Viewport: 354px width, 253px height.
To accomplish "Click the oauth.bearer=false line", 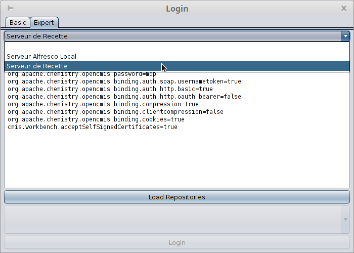I will pyautogui.click(x=124, y=97).
